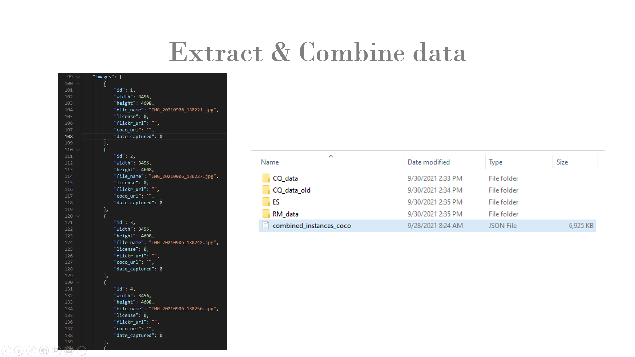Toggle subtitles keyboard icon in slideshow controls
Screen dimensions: 635x357
tap(69, 350)
